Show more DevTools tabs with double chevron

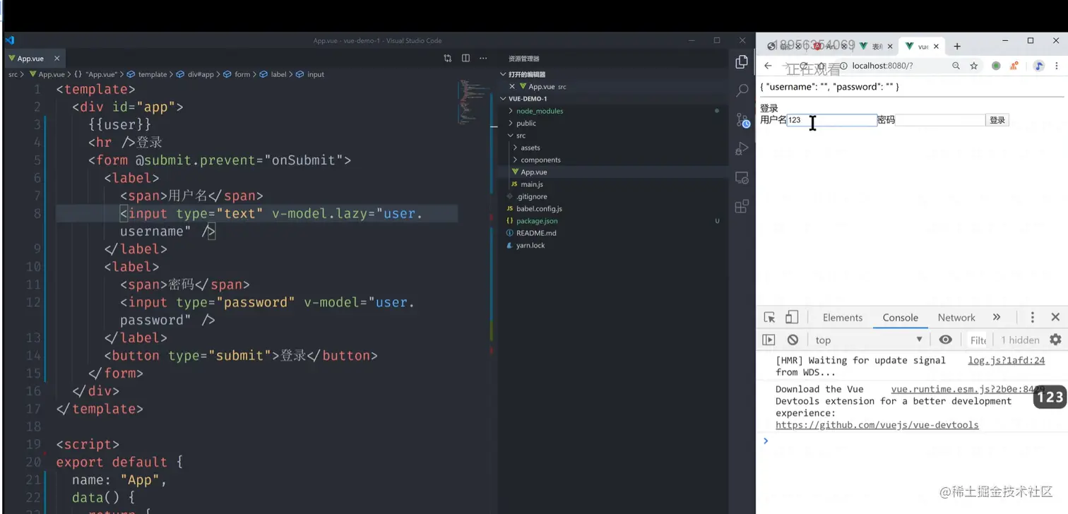coord(997,318)
